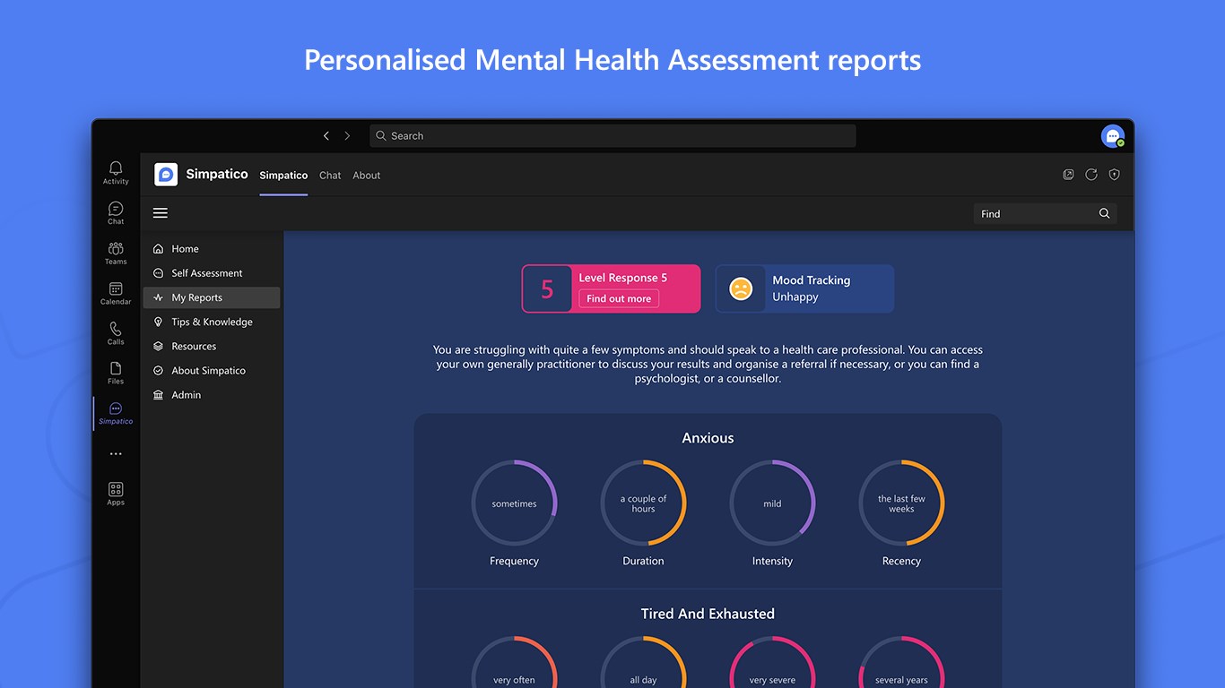Viewport: 1225px width, 688px height.
Task: Click the Find magnifier icon
Action: pos(1105,213)
